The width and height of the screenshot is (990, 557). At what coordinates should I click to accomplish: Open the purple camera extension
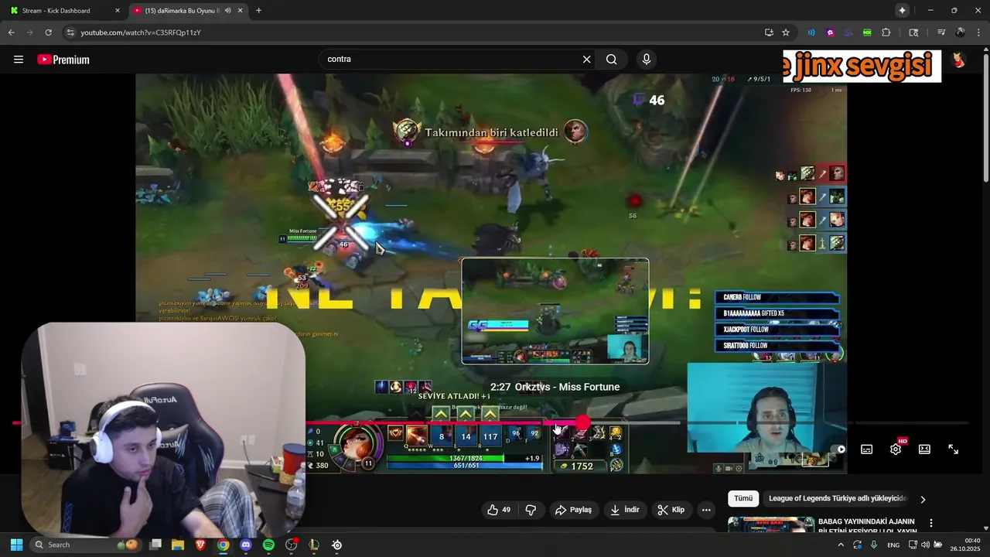coord(830,32)
